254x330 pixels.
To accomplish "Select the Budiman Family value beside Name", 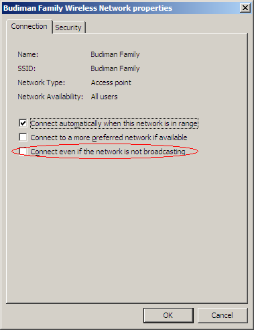I will point(115,54).
